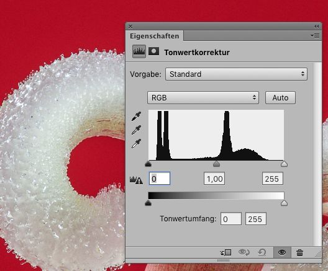Click the Auto button
Image resolution: width=328 pixels, height=271 pixels.
coord(280,98)
